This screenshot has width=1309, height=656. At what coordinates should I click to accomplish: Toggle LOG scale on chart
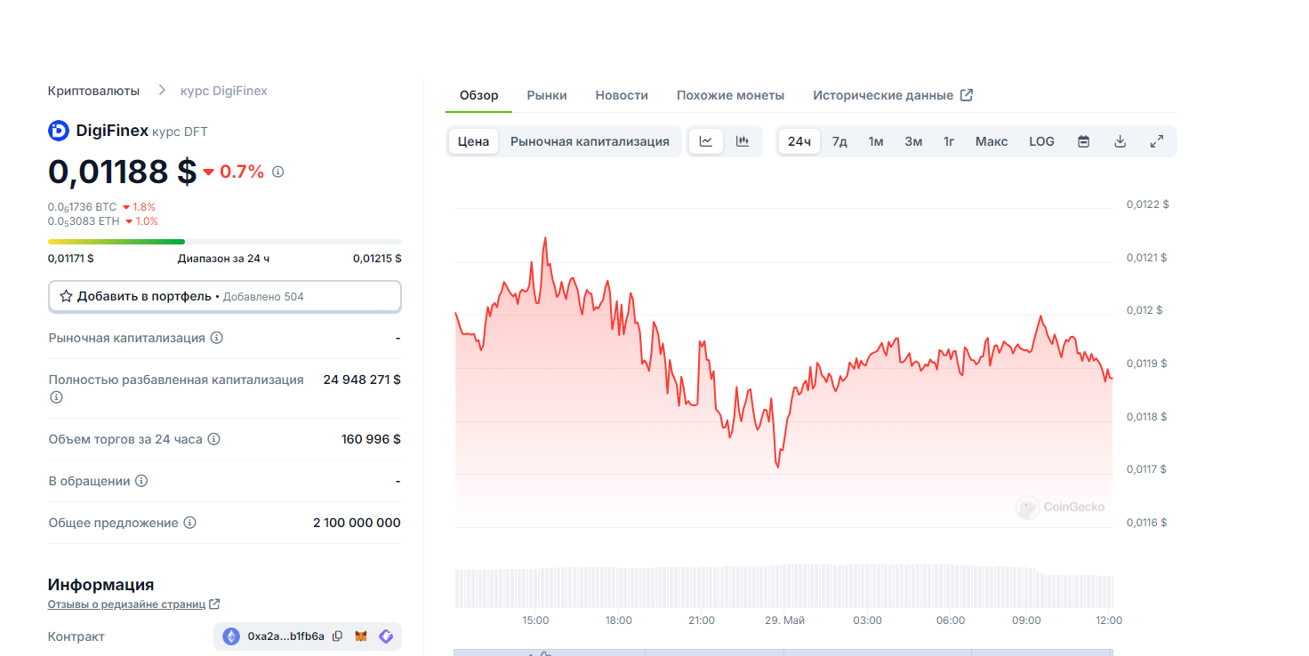(1041, 141)
